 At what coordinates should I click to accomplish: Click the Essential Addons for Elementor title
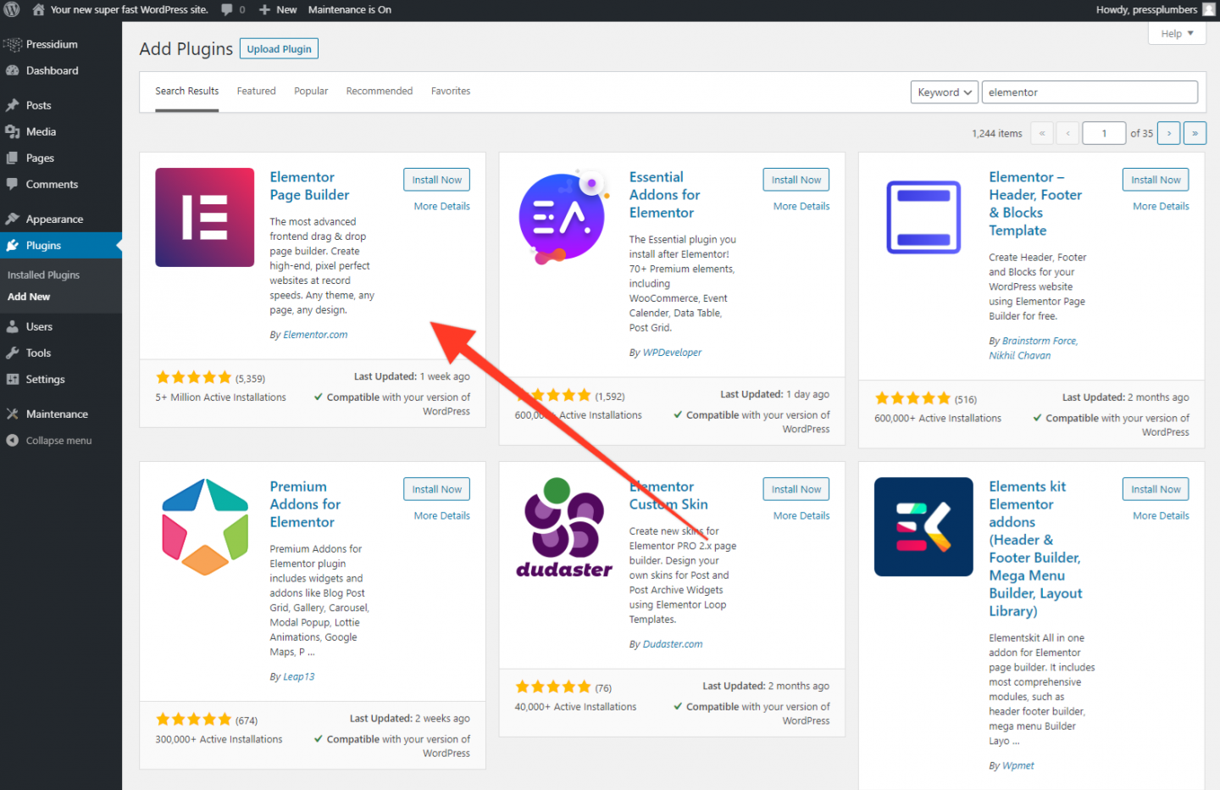coord(664,195)
